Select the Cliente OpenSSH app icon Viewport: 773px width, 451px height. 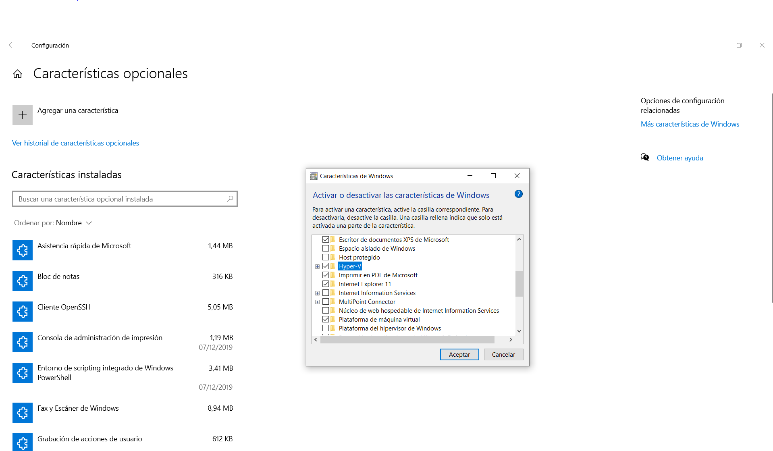22,311
